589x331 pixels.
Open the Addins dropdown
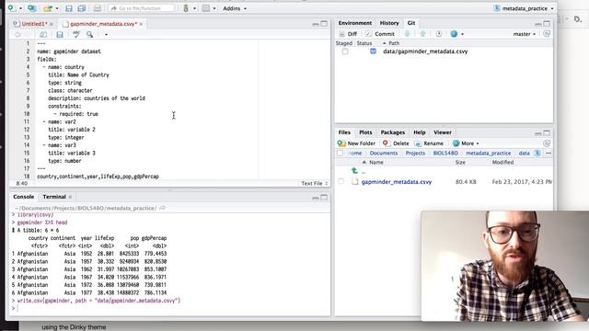[x=235, y=8]
